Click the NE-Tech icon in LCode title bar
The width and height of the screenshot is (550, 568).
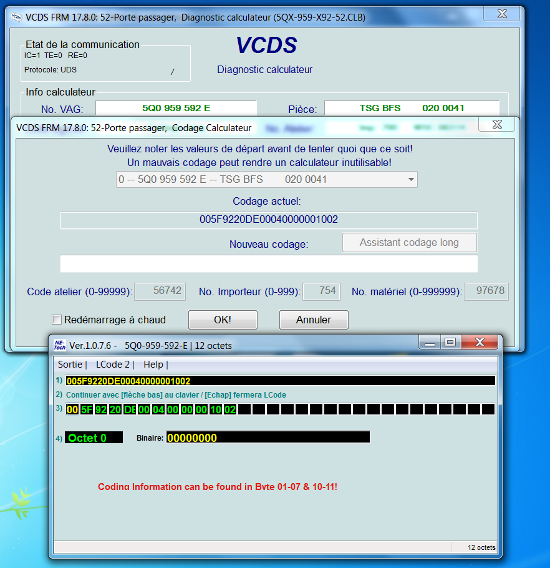coord(59,345)
